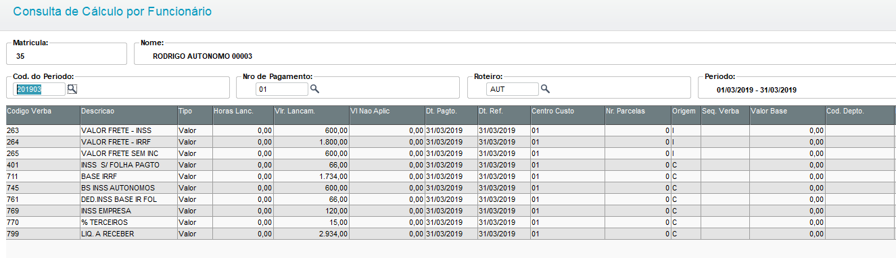
Task: Click value 120,00 in Vlr. Lancam.
Action: click(337, 211)
